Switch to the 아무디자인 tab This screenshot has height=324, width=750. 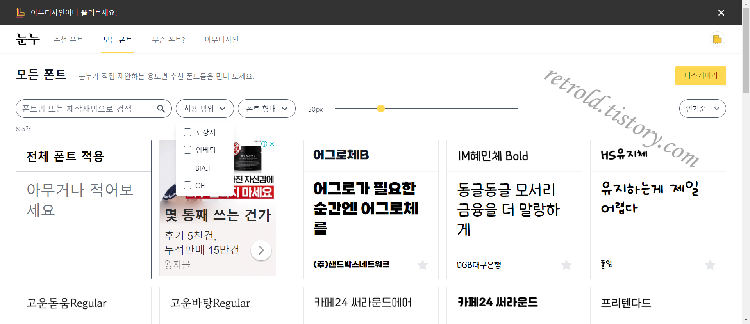click(x=221, y=39)
